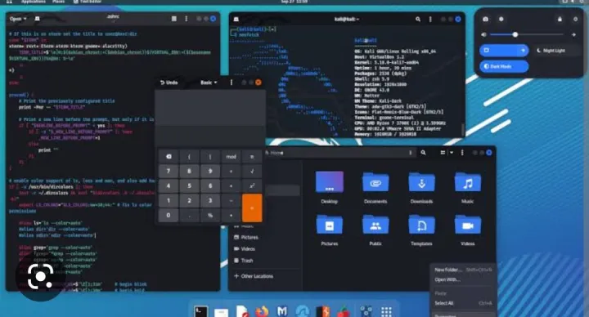This screenshot has width=589, height=317.
Task: Open Text Editor's three-dot options menu
Action: (187, 18)
